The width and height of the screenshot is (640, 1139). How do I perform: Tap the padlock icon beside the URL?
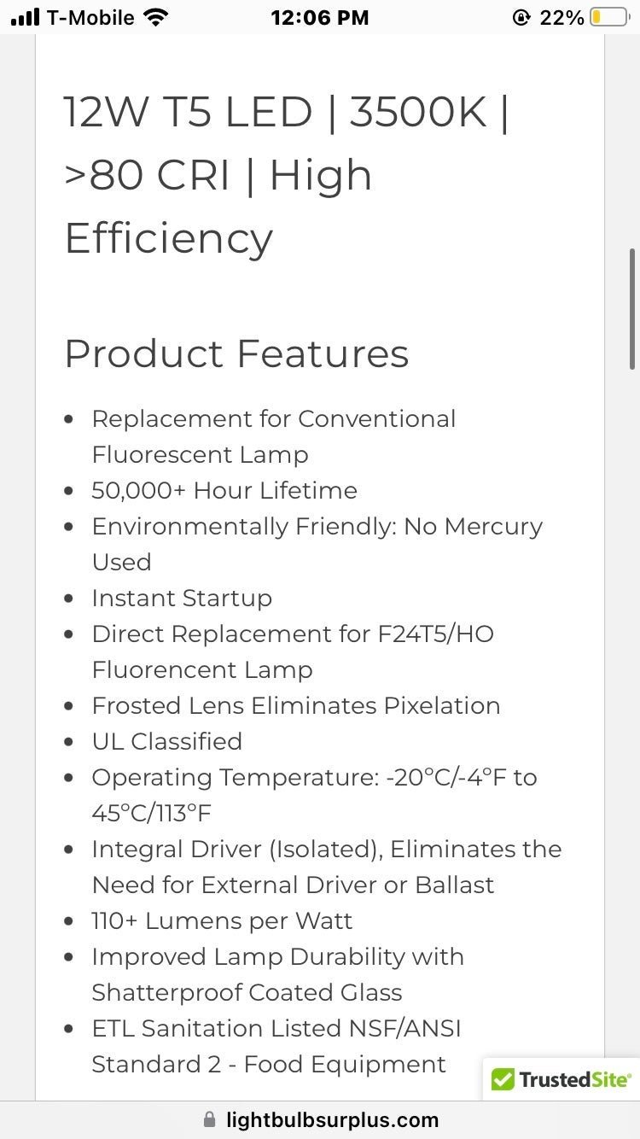click(210, 1120)
